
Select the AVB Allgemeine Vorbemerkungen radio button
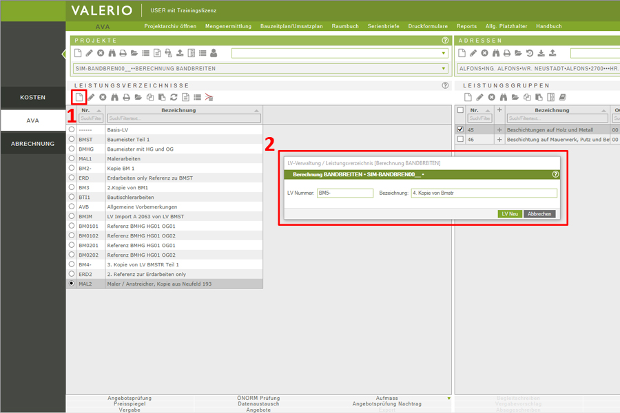[72, 206]
